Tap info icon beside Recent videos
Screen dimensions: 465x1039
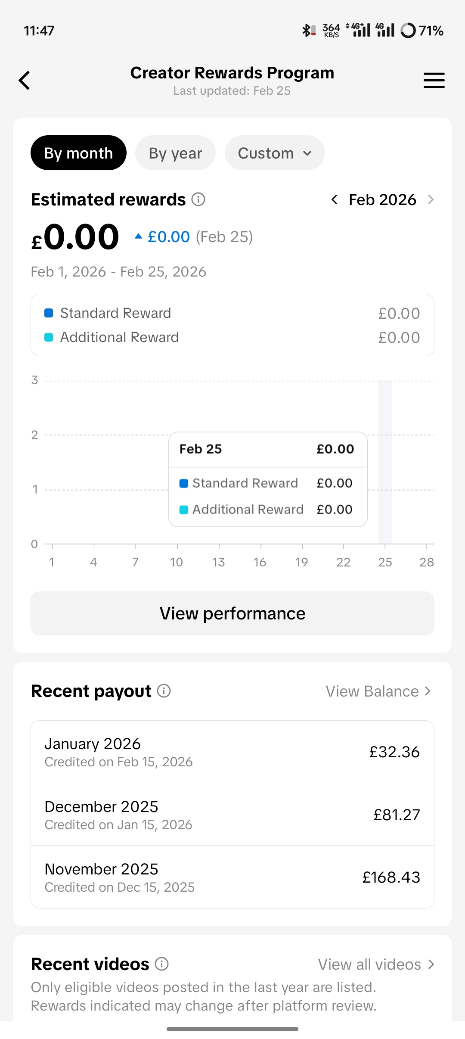(x=161, y=964)
